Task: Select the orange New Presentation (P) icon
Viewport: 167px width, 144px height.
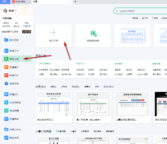Action: (6, 67)
